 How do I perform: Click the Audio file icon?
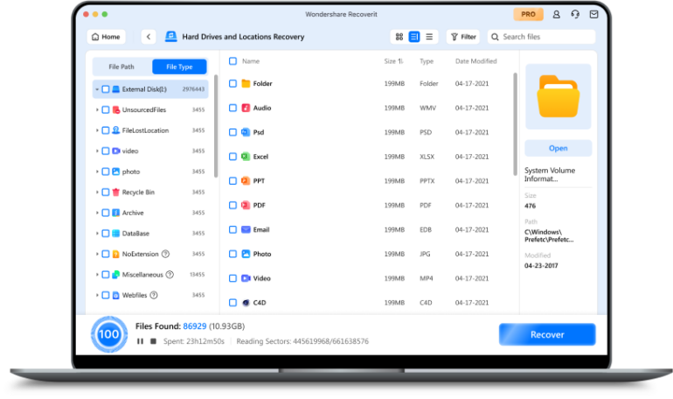tap(246, 108)
